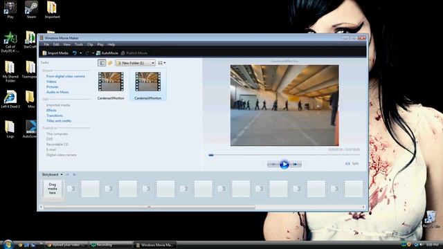The image size is (443, 249).
Task: Select the Misc folder desktop icon
Action: [x=31, y=99]
